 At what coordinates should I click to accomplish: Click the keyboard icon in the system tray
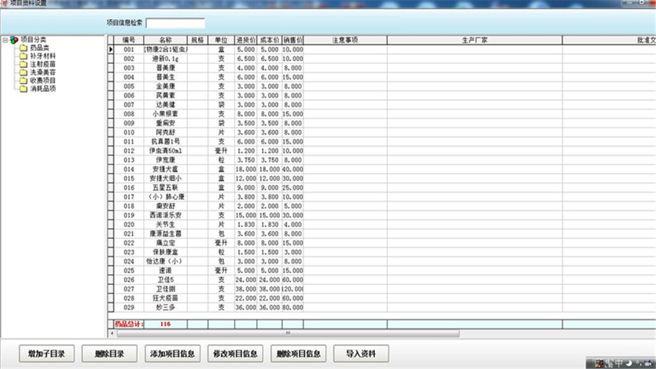647,363
